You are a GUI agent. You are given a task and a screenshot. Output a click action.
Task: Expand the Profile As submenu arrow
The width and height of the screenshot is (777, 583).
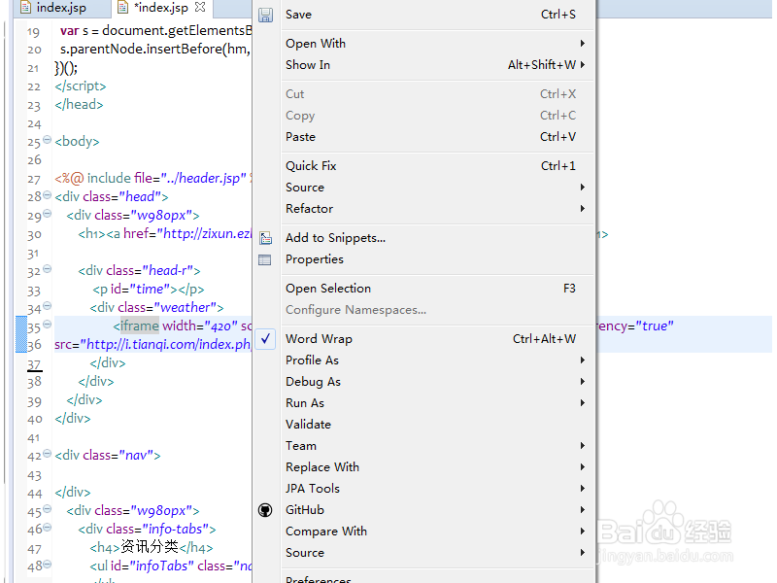point(583,360)
